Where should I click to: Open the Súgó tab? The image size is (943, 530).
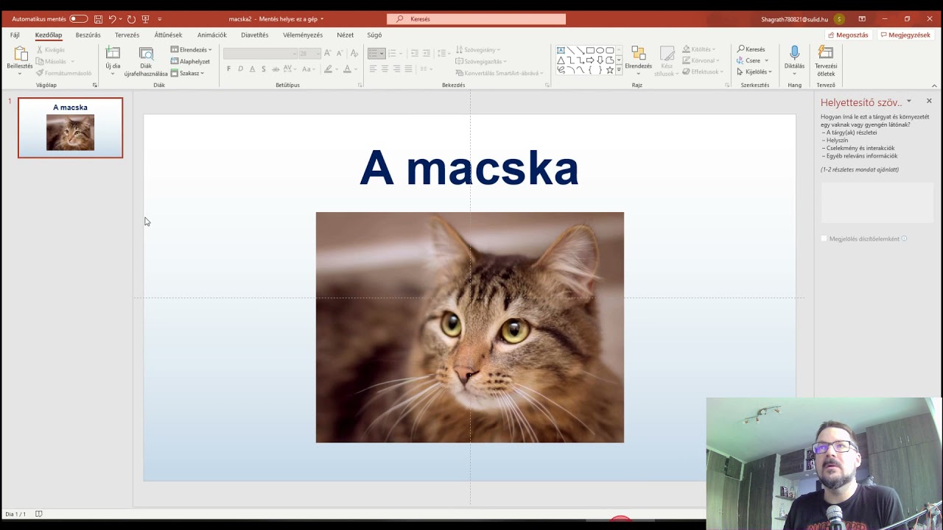374,35
